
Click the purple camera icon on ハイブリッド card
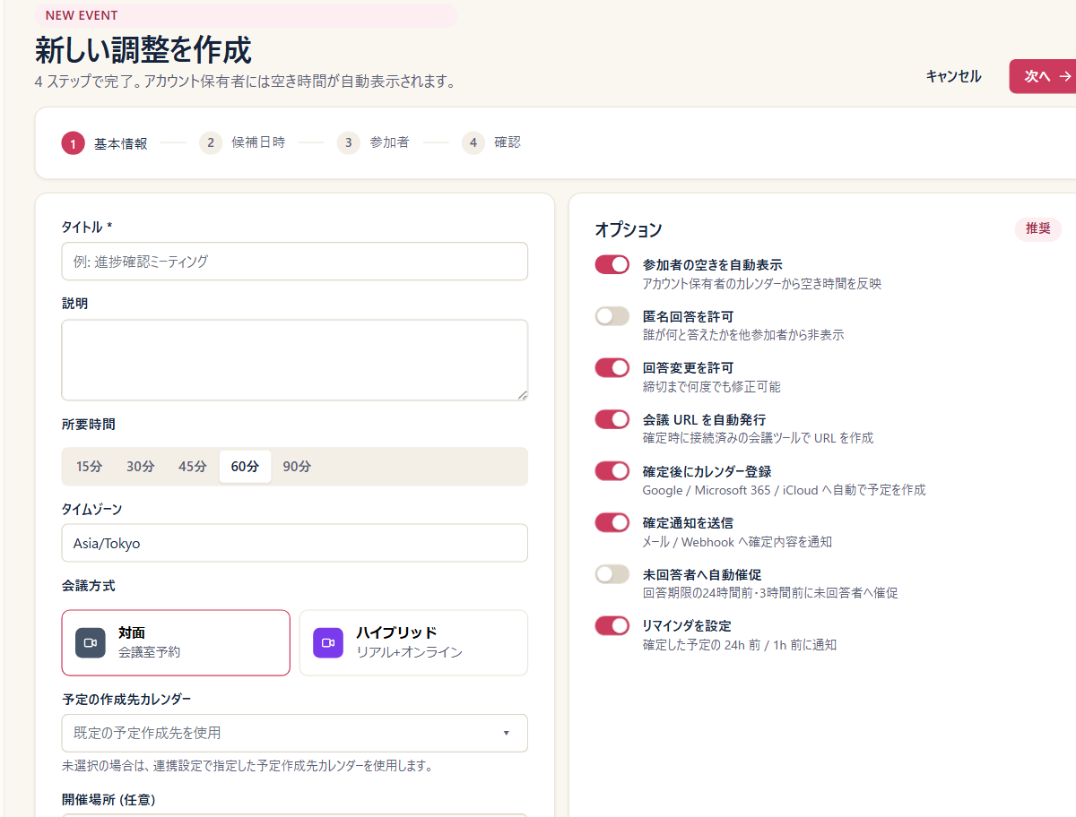pos(328,643)
